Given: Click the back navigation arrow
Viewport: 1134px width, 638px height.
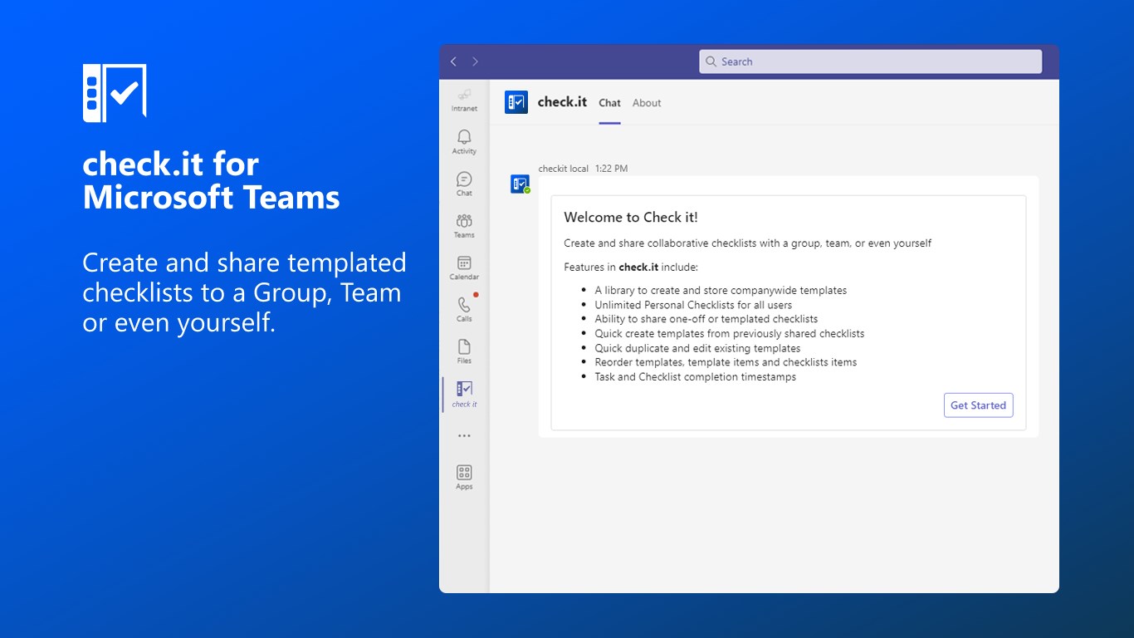Looking at the screenshot, I should pyautogui.click(x=453, y=61).
